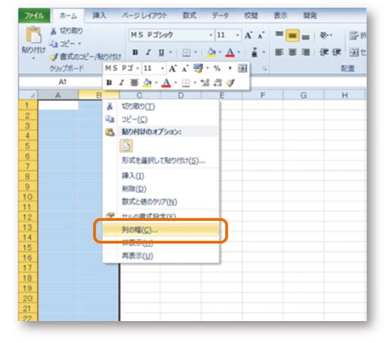Click the paste option icon in context menu
Viewport: 388px width, 343px height.
coord(126,146)
